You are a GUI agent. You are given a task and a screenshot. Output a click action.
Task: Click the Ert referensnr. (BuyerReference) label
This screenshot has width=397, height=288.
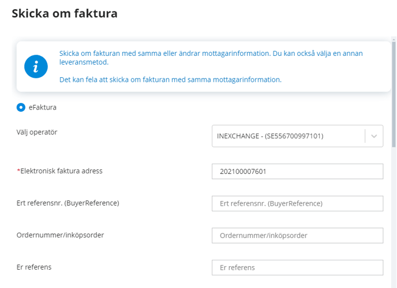pos(68,203)
